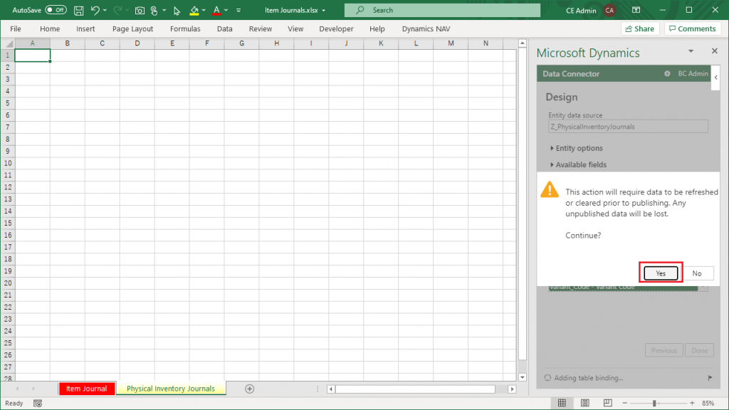Click the zoom in plus button
The image size is (729, 410).
[x=692, y=403]
